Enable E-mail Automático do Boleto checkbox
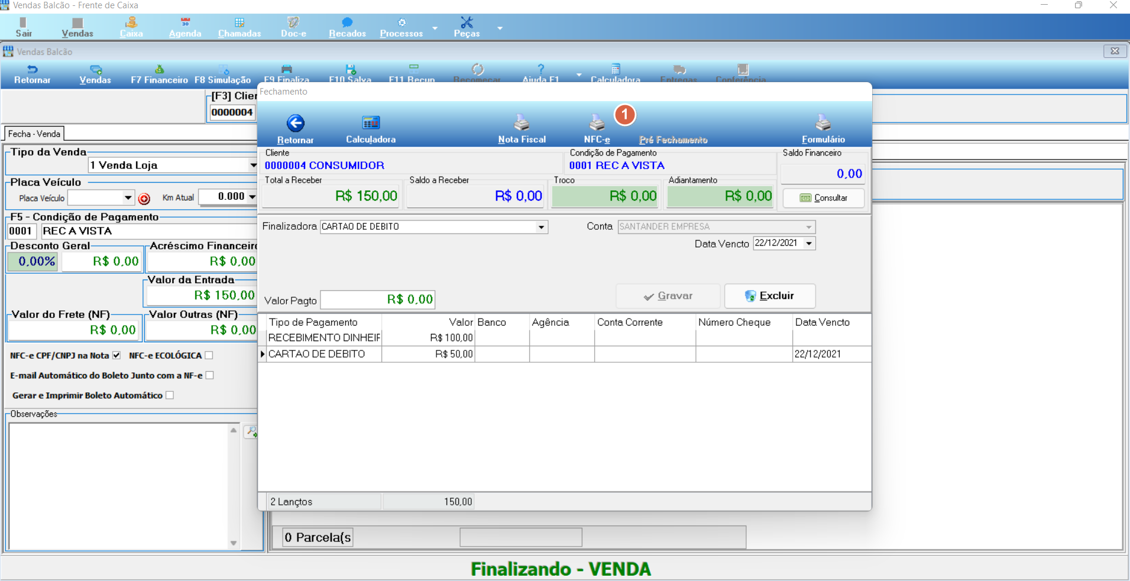The height and width of the screenshot is (581, 1130). 209,375
